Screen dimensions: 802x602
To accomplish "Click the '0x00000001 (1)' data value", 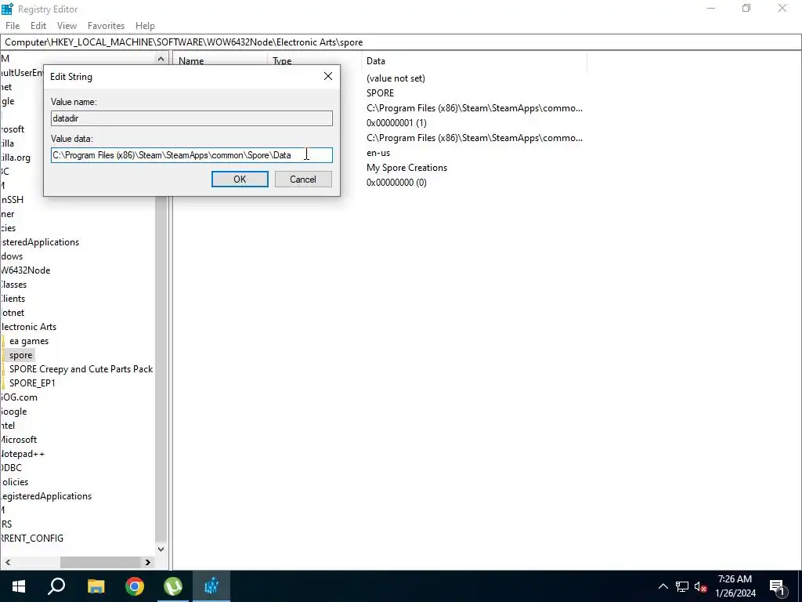I will point(396,123).
